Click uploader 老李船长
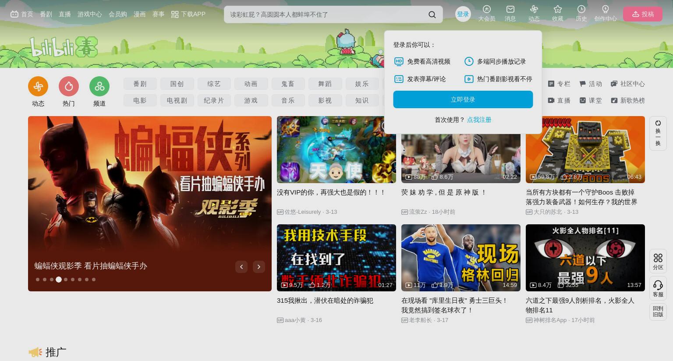The height and width of the screenshot is (361, 673). 420,320
